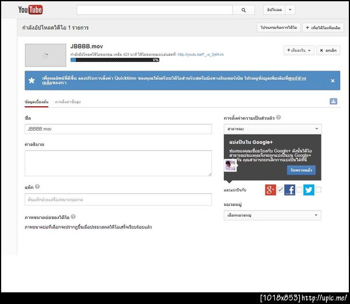Click รับทราบแล้ว in the Google+ popup
This screenshot has width=350, height=304.
click(301, 170)
